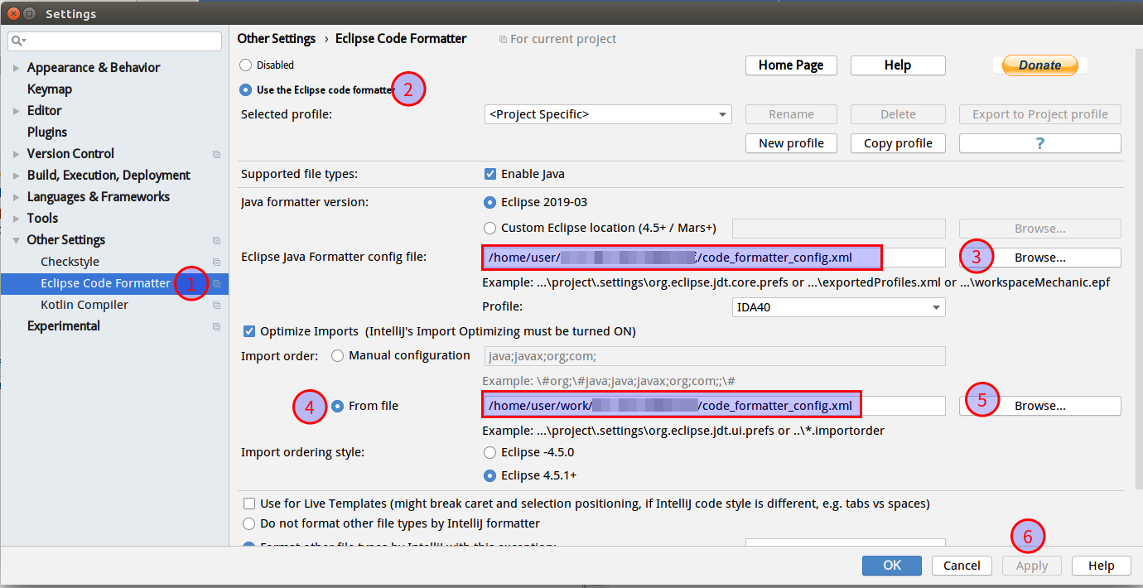Image resolution: width=1143 pixels, height=588 pixels.
Task: Click the Apply button
Action: [x=1032, y=566]
